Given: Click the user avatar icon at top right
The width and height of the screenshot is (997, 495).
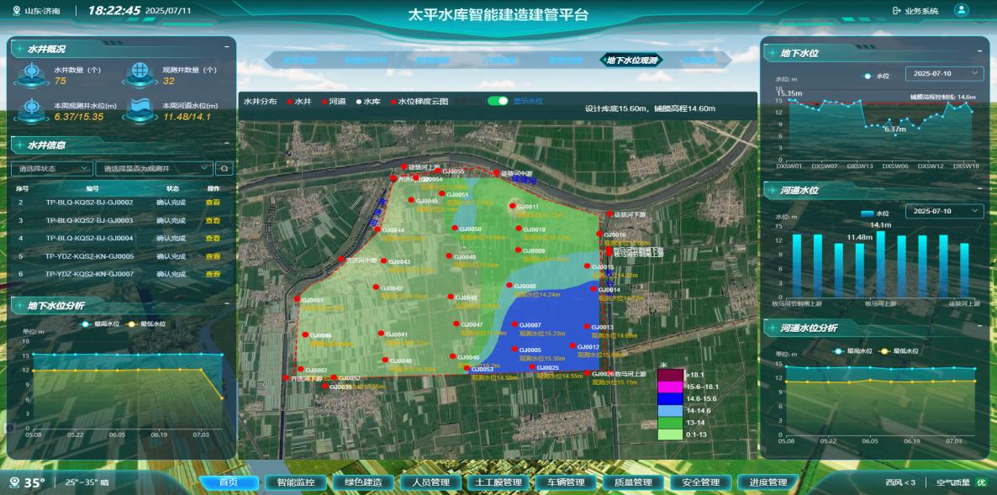Looking at the screenshot, I should pyautogui.click(x=961, y=11).
